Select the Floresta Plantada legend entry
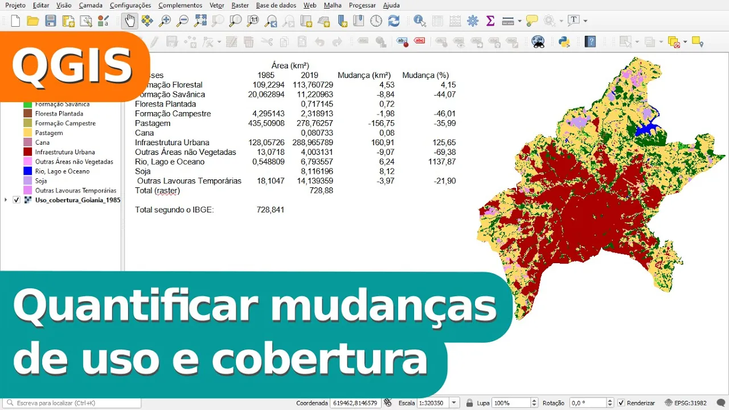 point(59,114)
